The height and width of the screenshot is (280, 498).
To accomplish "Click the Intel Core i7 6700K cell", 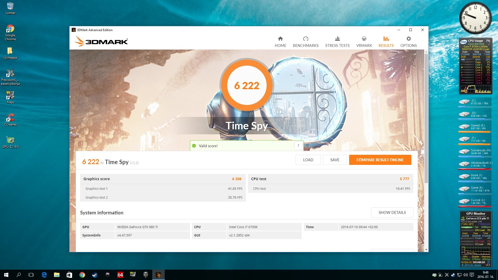I will [x=264, y=227].
